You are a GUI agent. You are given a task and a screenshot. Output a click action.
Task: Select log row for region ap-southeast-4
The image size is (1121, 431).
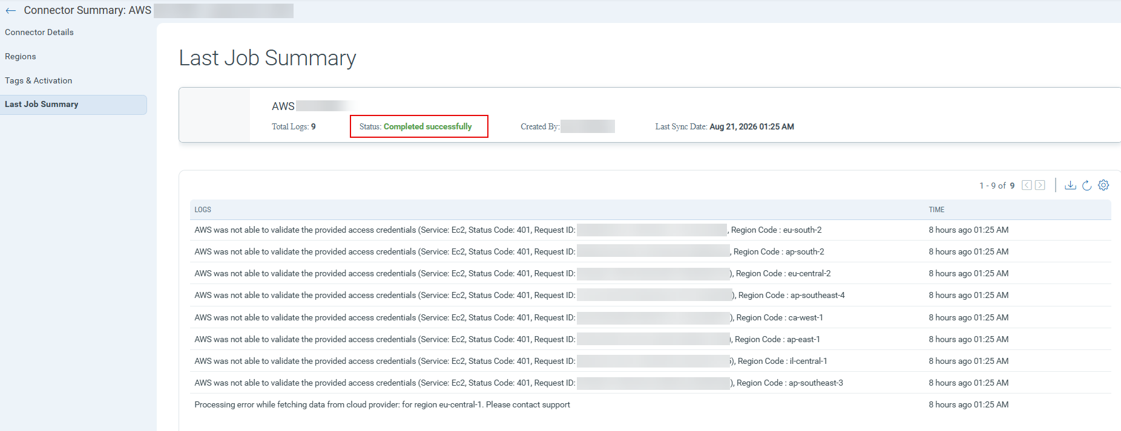pos(651,295)
